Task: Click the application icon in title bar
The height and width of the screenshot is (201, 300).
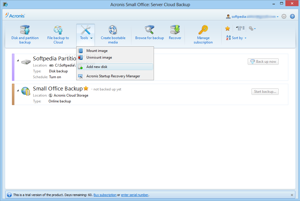Action: pos(5,4)
